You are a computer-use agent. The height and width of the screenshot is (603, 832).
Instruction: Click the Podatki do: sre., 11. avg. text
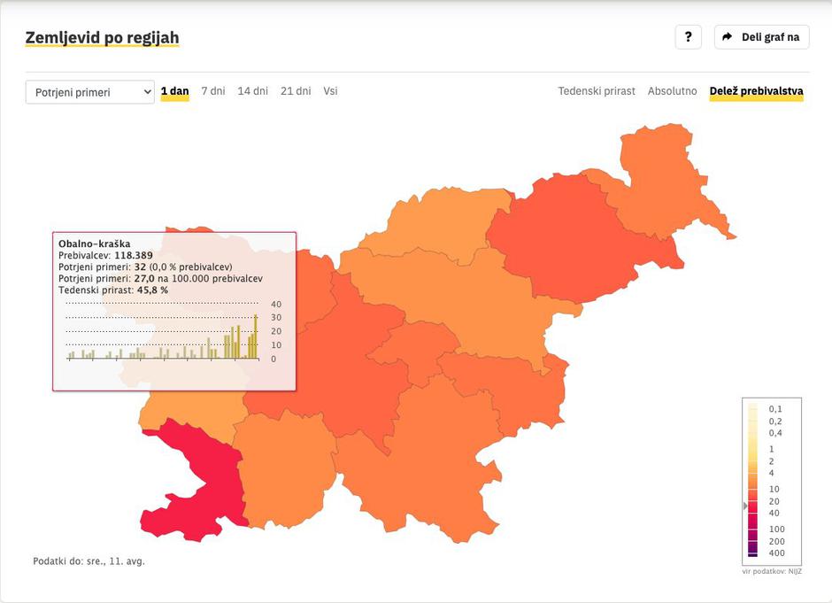click(89, 561)
